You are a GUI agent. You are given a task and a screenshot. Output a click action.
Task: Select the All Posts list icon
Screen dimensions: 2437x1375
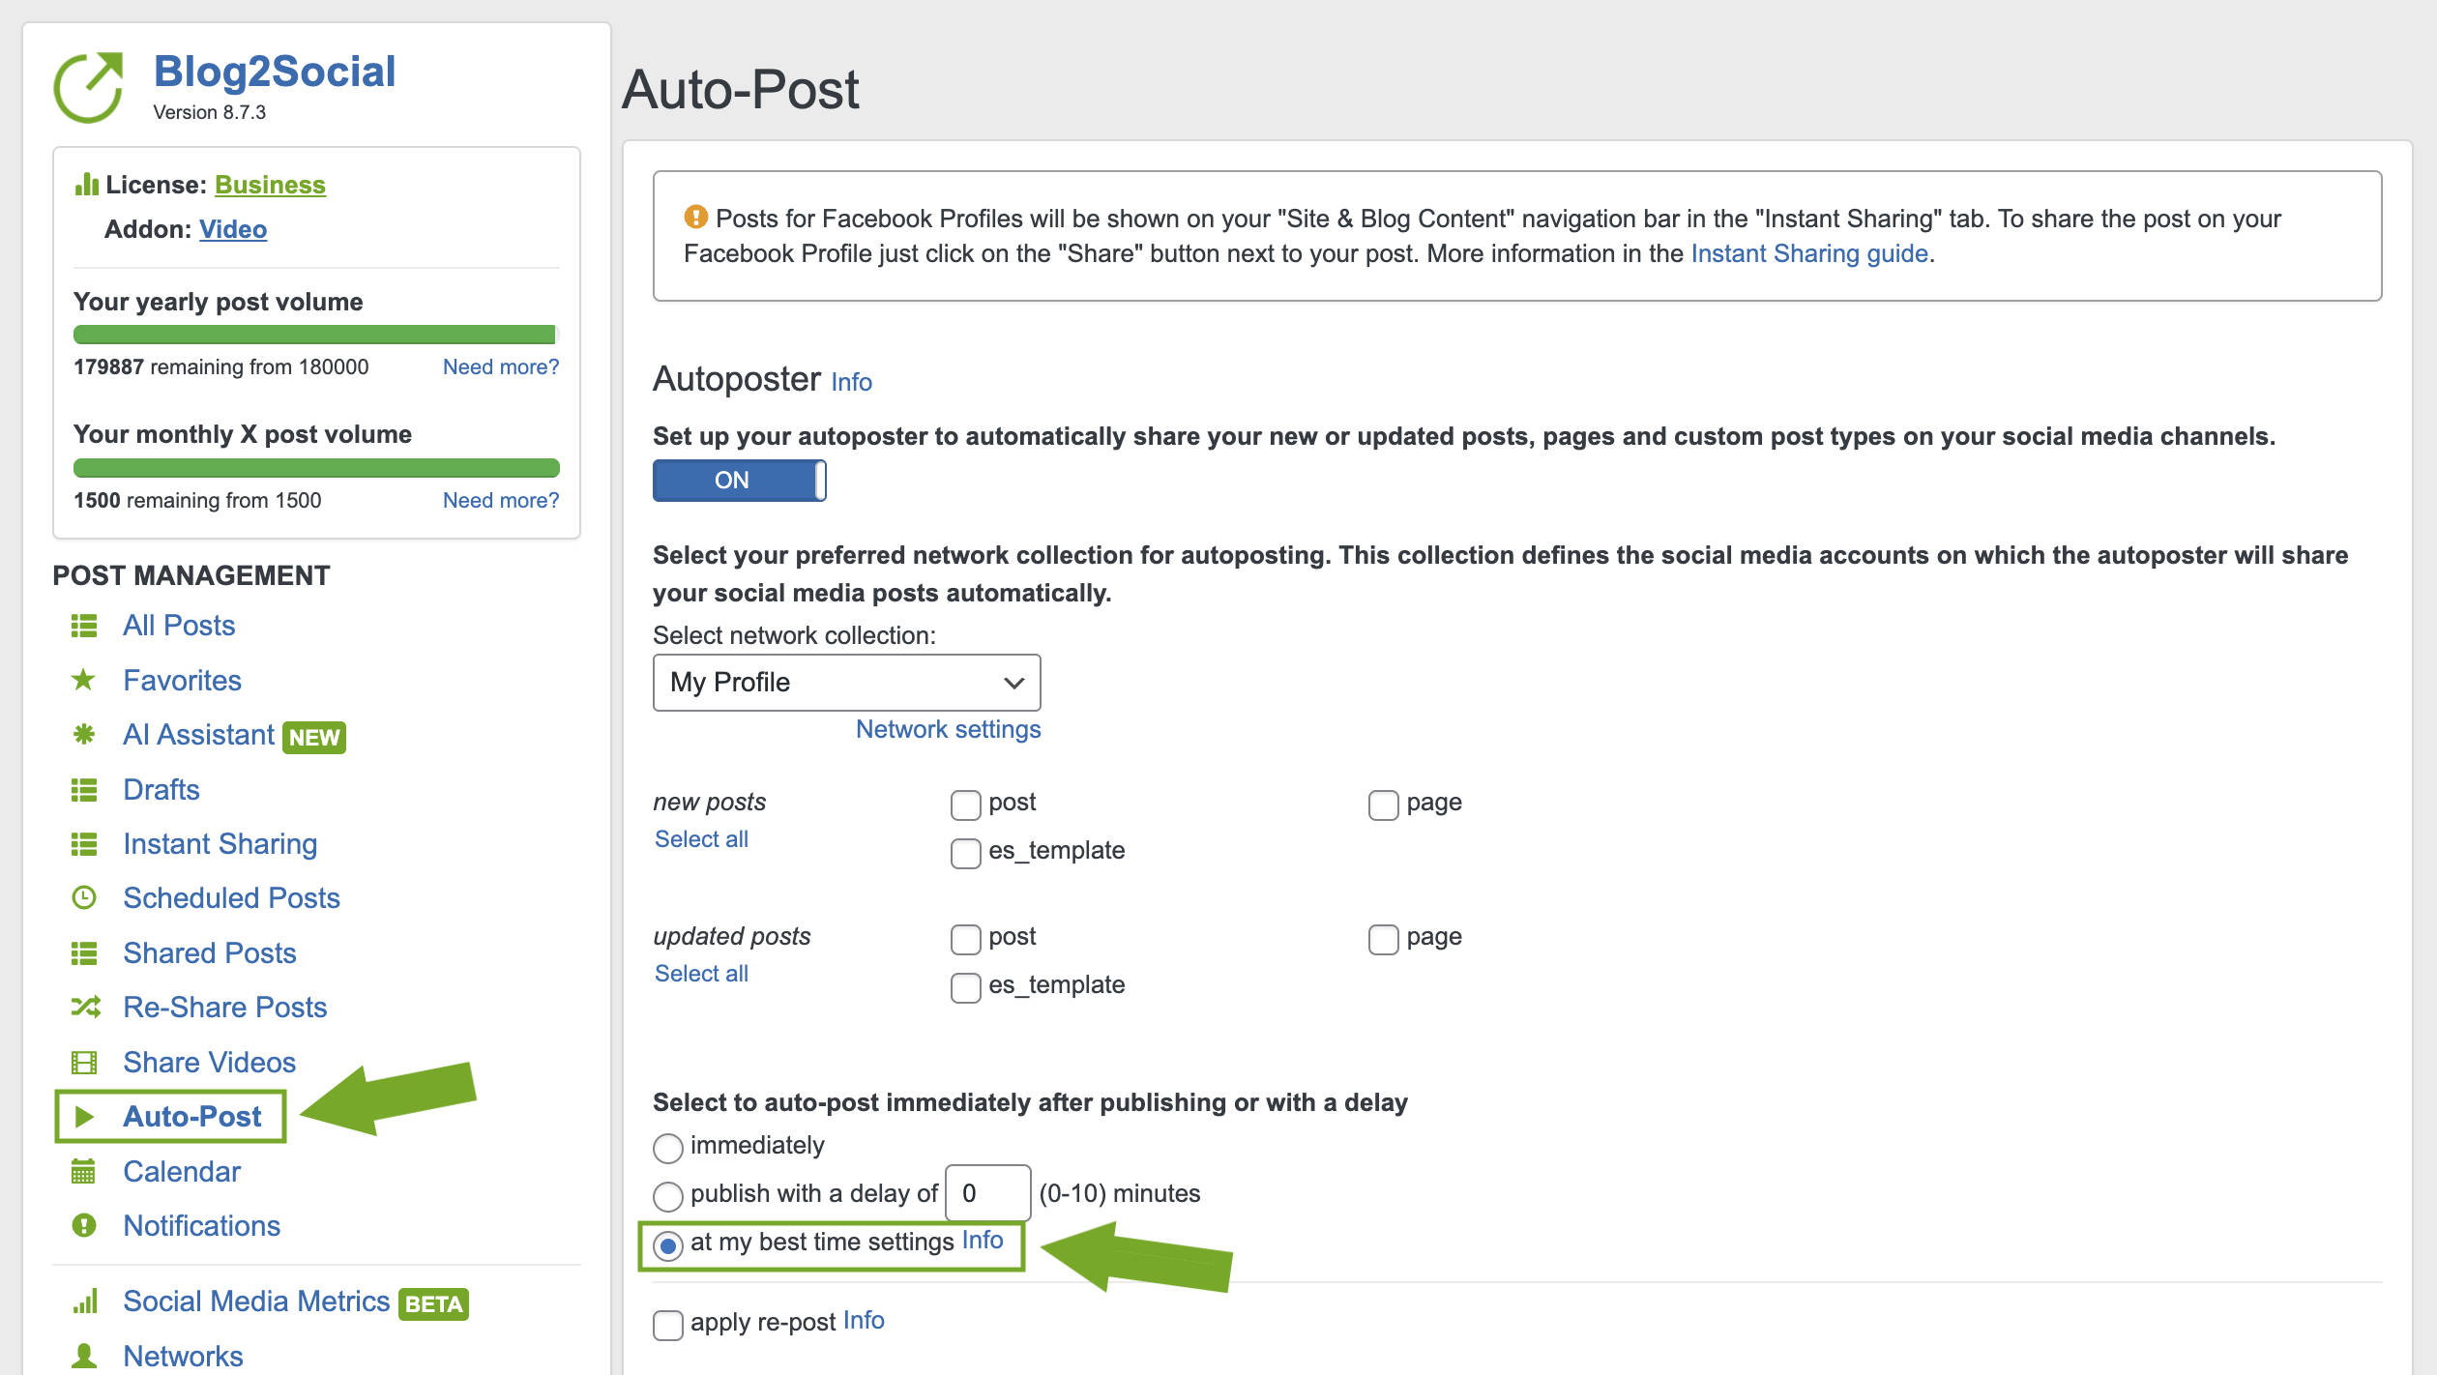[85, 626]
